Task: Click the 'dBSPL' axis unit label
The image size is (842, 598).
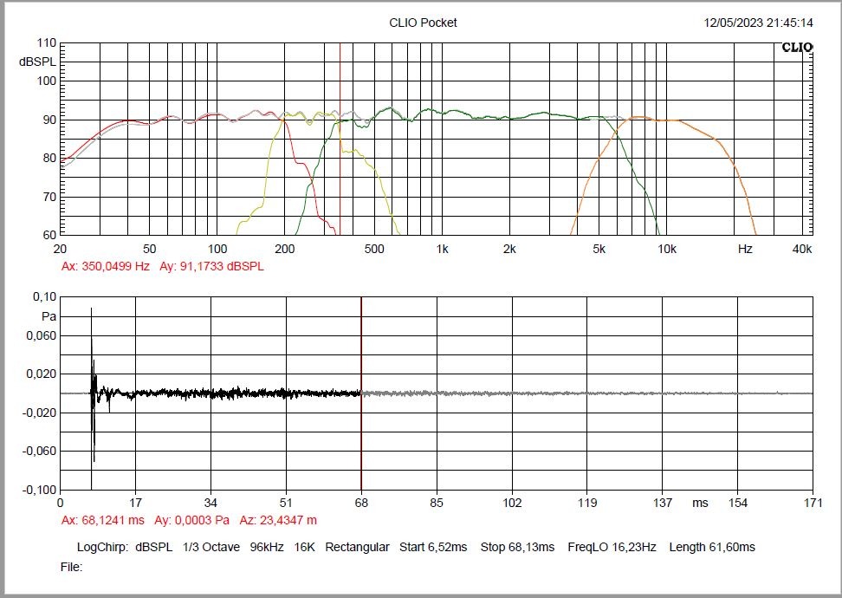Action: pos(37,62)
